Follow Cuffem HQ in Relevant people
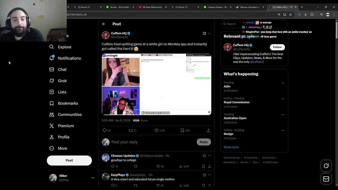This screenshot has height=190, width=338. click(277, 47)
